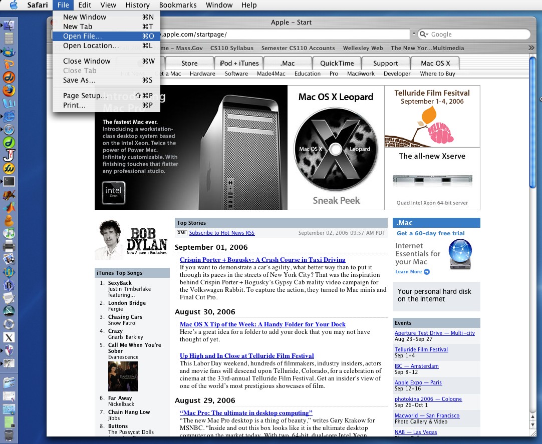Launch X11 from the Dock
The image size is (542, 444).
9,337
